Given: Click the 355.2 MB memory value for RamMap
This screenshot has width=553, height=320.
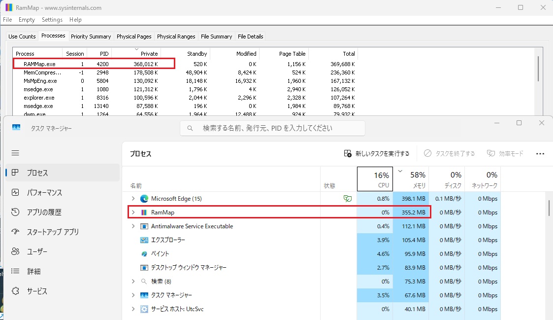Looking at the screenshot, I should coord(413,213).
